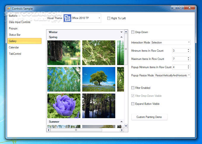Open the Status Bar section
The height and width of the screenshot is (144, 202).
(15, 35)
